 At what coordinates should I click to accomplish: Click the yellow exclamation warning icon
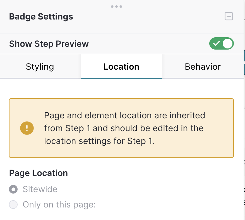(x=27, y=128)
